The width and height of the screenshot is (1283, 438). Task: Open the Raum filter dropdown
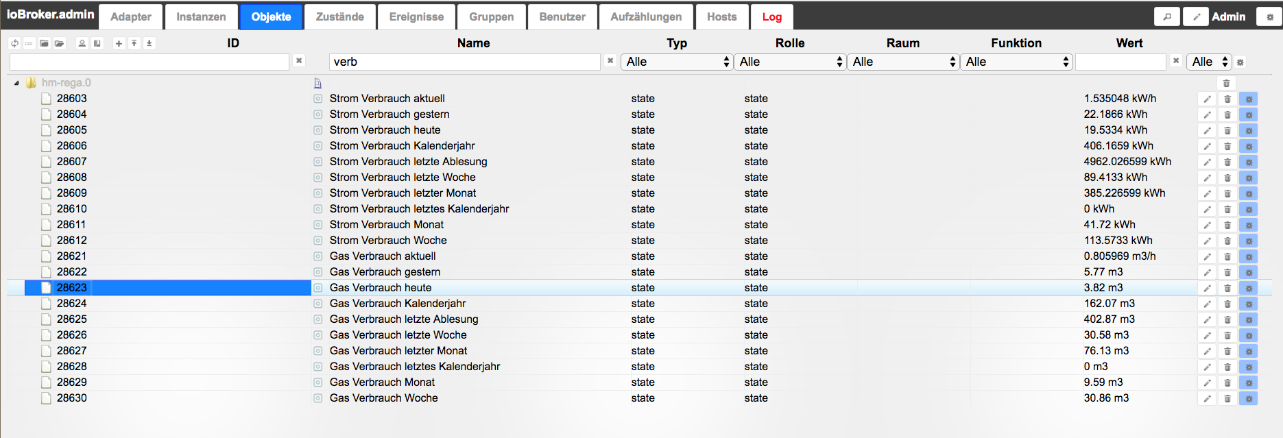(902, 62)
